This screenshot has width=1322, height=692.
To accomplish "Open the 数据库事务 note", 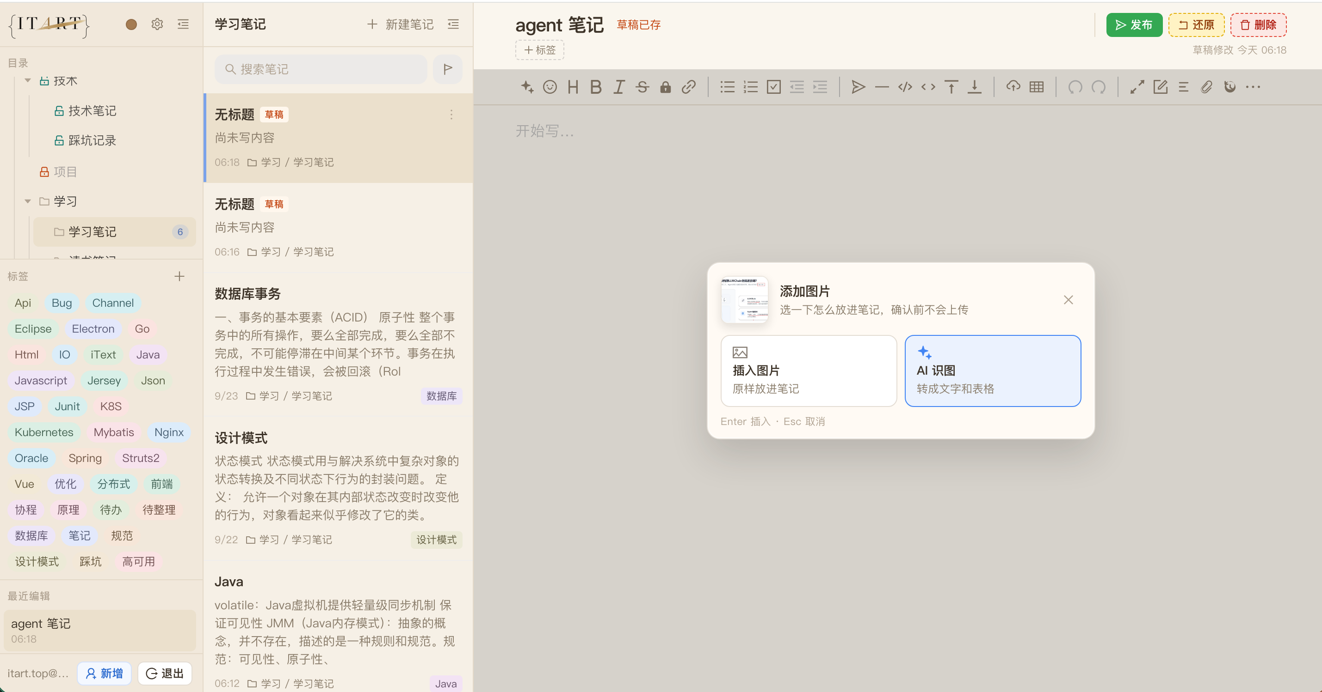I will click(338, 345).
